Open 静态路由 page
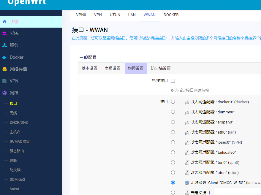This screenshot has height=195, width=261. point(17,151)
